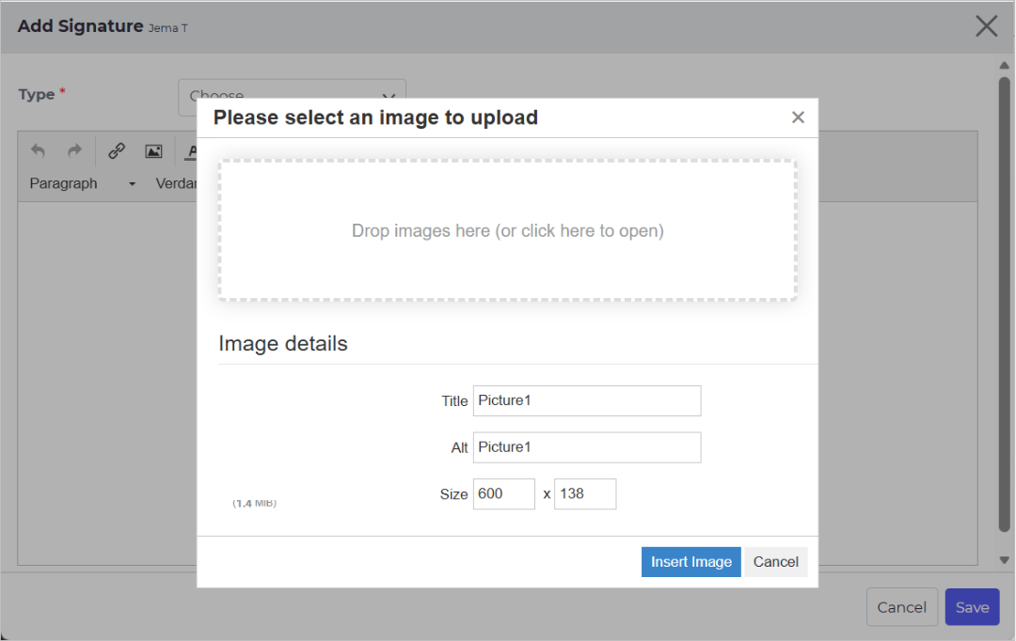Click the scrollbar down arrow

pos(1004,560)
